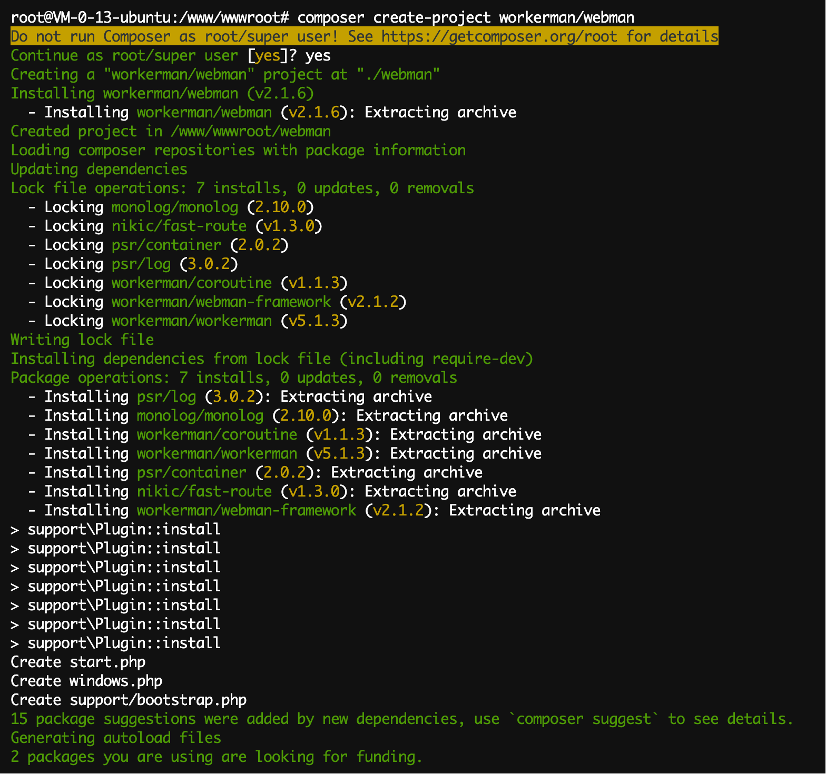Click the command 'composer create-project workerman/webman'
The width and height of the screenshot is (826, 774).
click(x=466, y=18)
